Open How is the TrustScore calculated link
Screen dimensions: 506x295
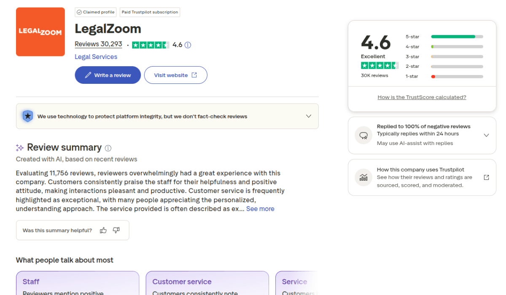point(422,97)
